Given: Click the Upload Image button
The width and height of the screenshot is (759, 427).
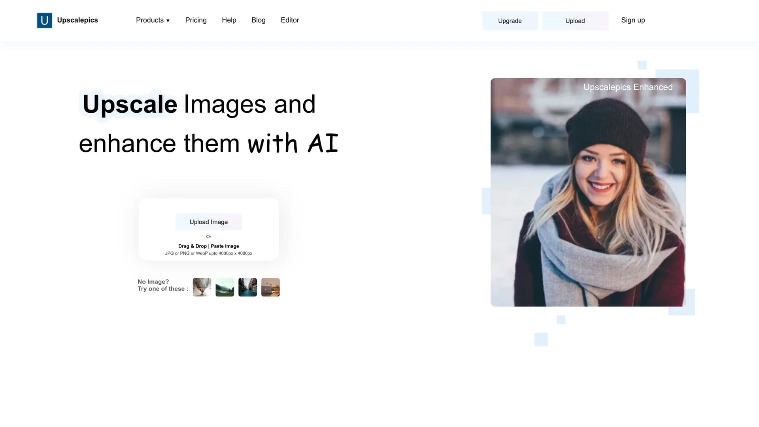Looking at the screenshot, I should pyautogui.click(x=209, y=222).
